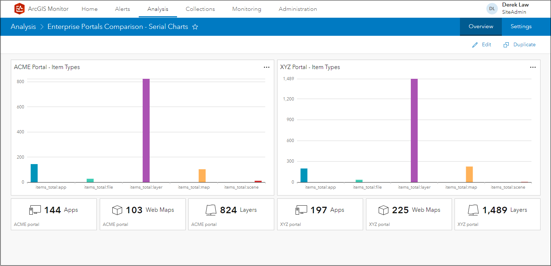551x266 pixels.
Task: Click items_total:scene label in XYZ chart
Action: [508, 187]
